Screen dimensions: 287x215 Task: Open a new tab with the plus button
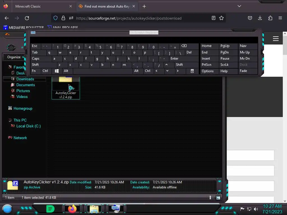[x=144, y=6]
